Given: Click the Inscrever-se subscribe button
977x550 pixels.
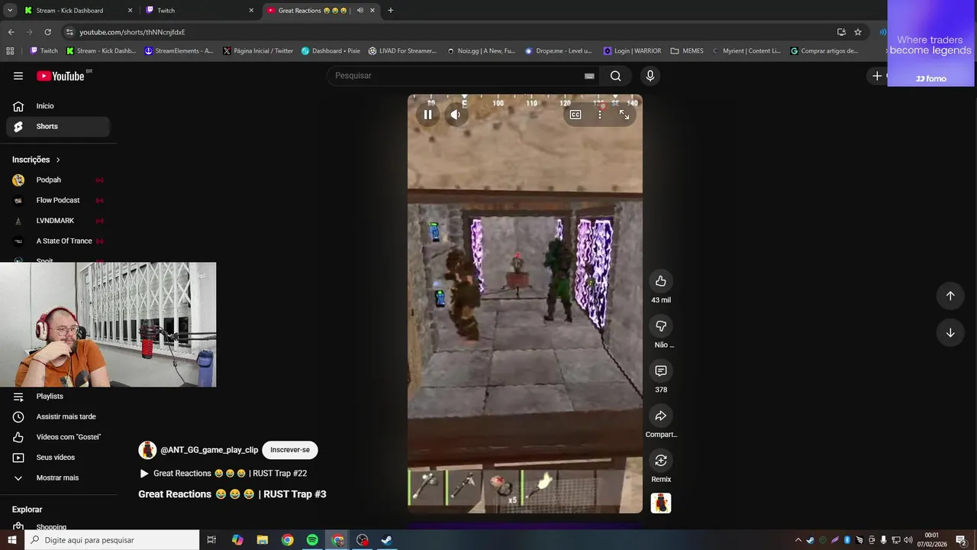Looking at the screenshot, I should (290, 450).
